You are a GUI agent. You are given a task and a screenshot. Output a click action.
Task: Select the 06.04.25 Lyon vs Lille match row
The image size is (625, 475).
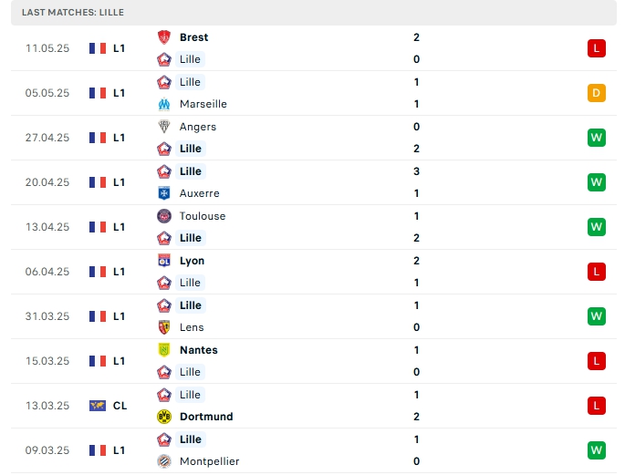314,272
